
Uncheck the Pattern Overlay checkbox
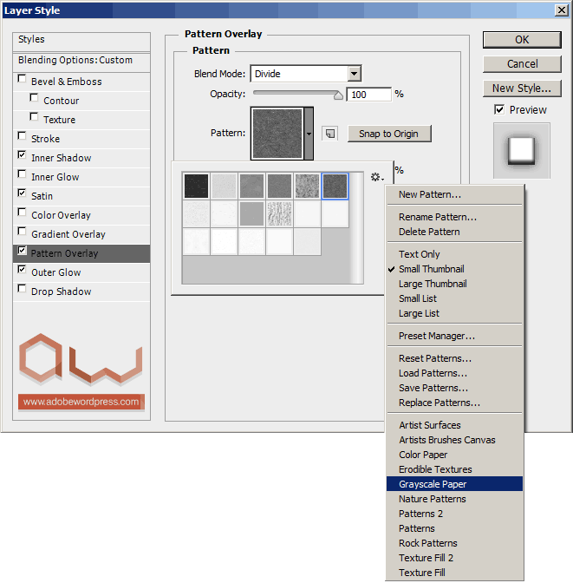22,251
